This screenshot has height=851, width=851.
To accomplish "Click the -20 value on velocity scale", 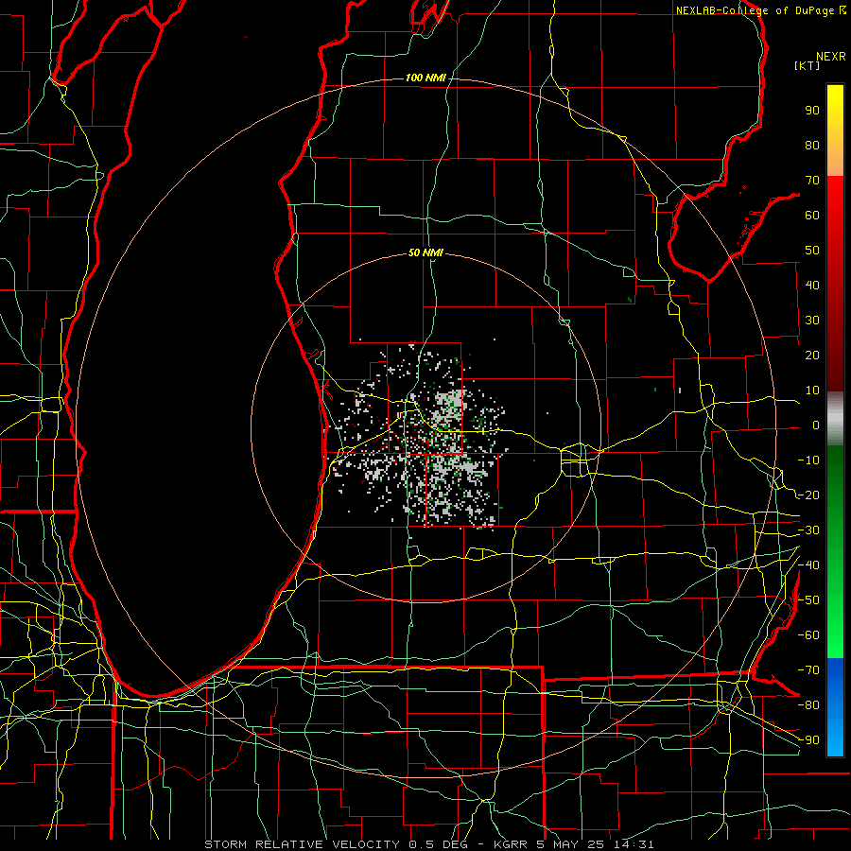I will pyautogui.click(x=808, y=495).
